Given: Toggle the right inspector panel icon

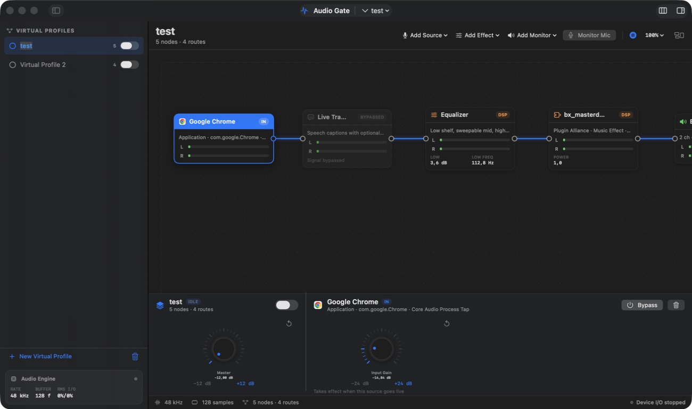Looking at the screenshot, I should 680,11.
